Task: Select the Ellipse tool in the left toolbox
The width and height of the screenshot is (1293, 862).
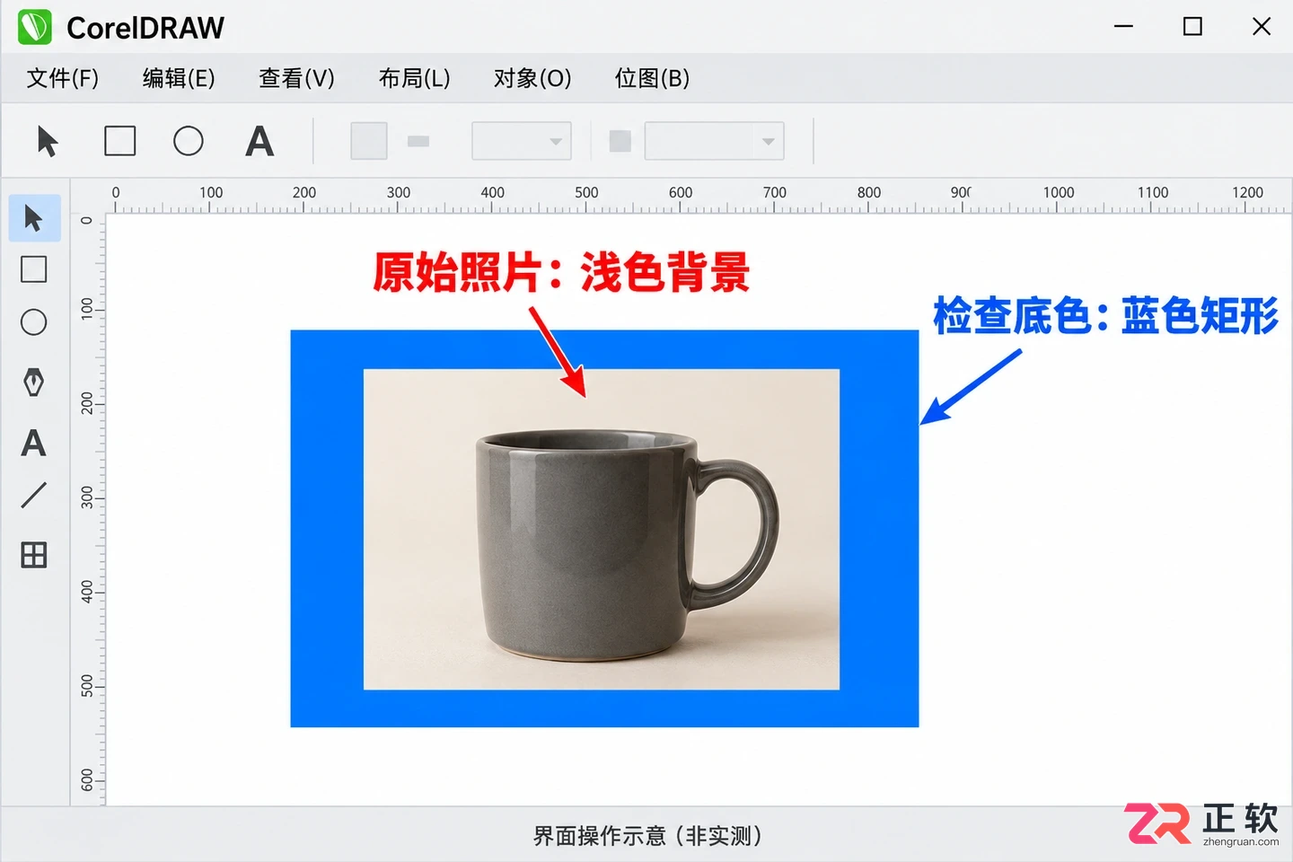Action: (34, 322)
